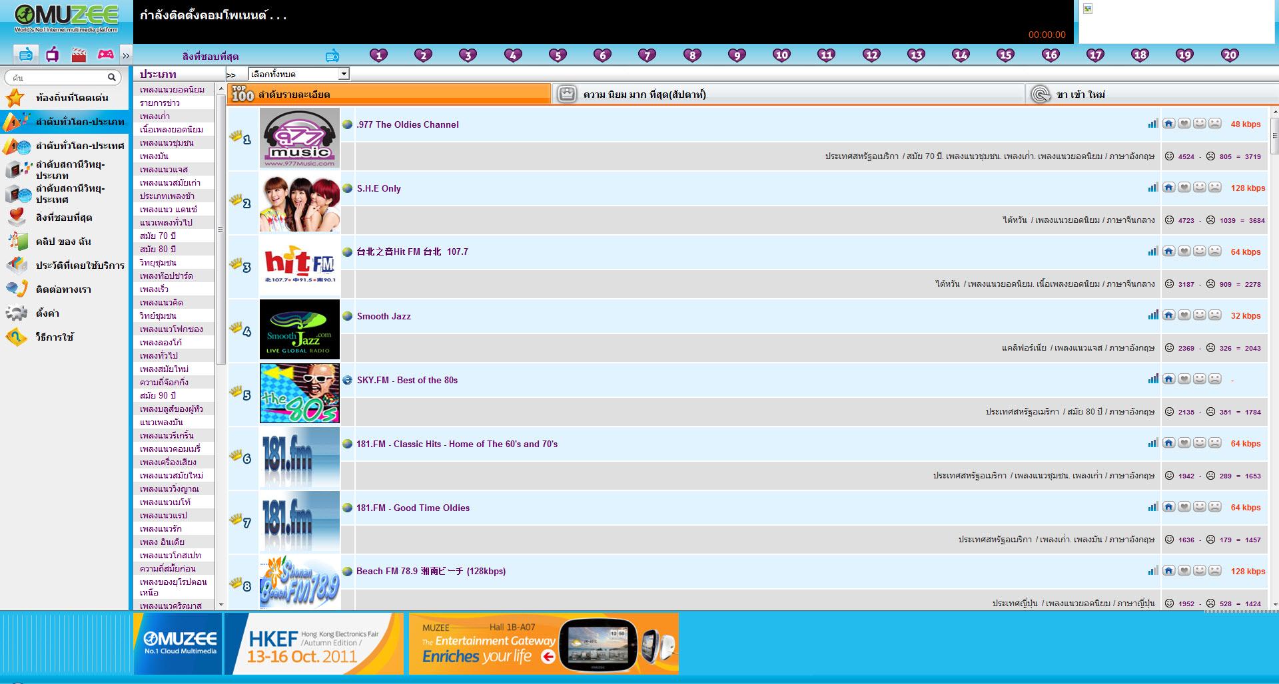The width and height of the screenshot is (1279, 684).
Task: Open คลิป ของ ฉัน in sidebar
Action: [x=64, y=242]
